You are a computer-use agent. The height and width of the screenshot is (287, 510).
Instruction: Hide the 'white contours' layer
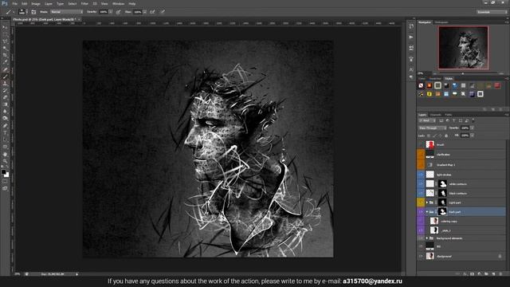click(421, 184)
